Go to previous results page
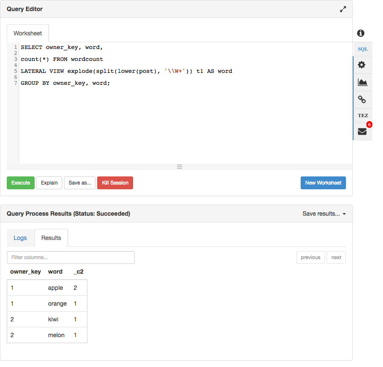 [x=310, y=257]
